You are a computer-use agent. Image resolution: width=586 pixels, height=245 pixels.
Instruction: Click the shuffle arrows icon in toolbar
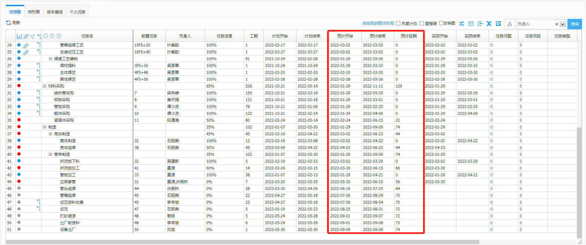tap(461, 24)
